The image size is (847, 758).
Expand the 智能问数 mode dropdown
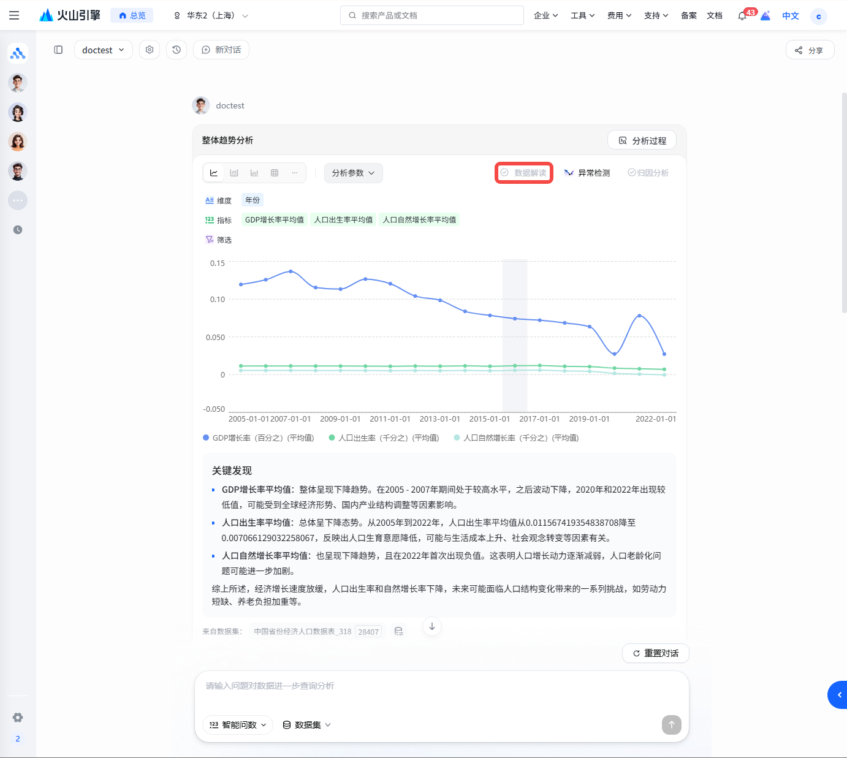[238, 725]
